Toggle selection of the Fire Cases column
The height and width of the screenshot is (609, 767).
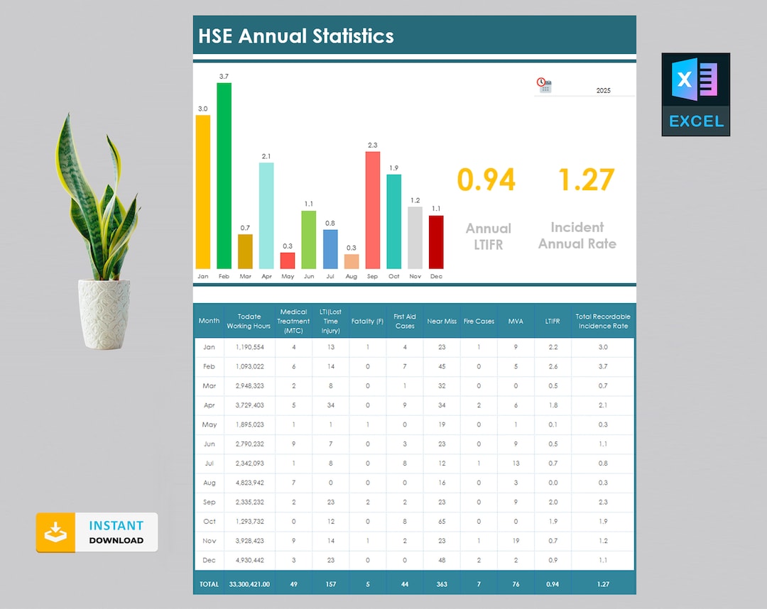(479, 321)
